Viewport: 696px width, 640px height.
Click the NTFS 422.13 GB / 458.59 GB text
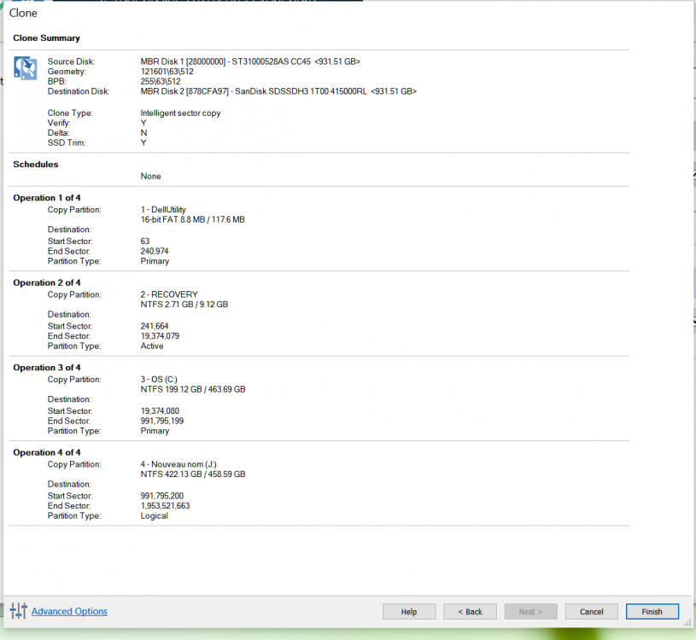[193, 474]
